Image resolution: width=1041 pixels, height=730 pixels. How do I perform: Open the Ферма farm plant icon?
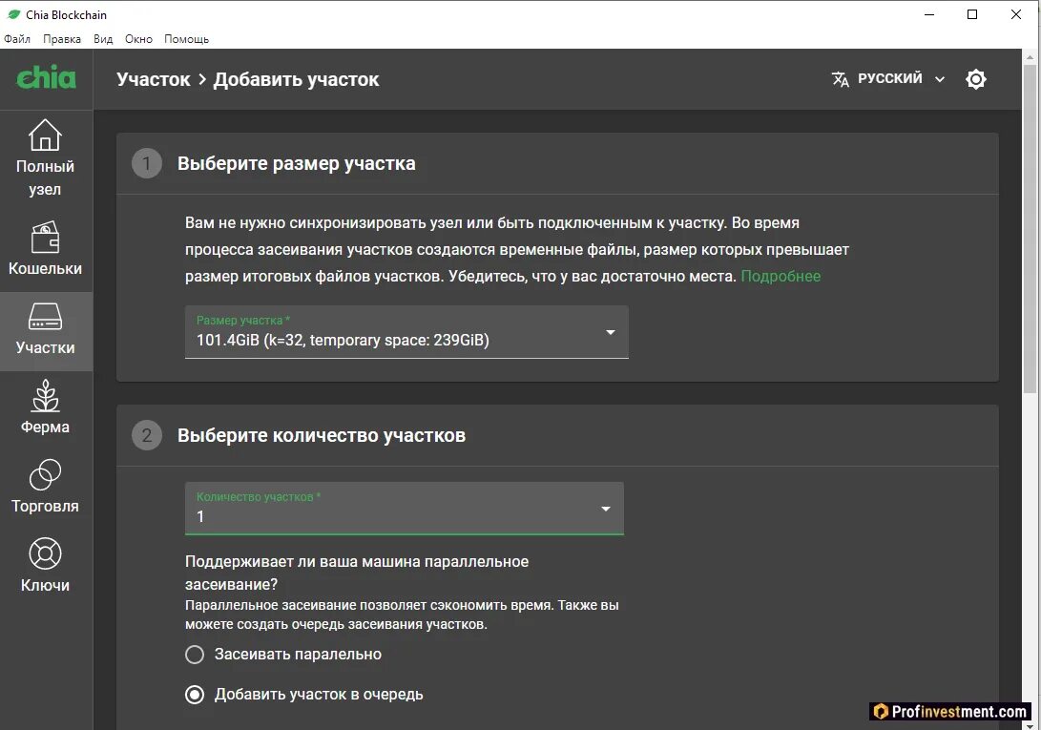tap(45, 395)
